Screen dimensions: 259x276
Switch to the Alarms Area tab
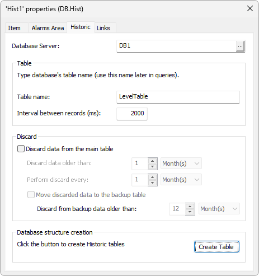click(48, 28)
